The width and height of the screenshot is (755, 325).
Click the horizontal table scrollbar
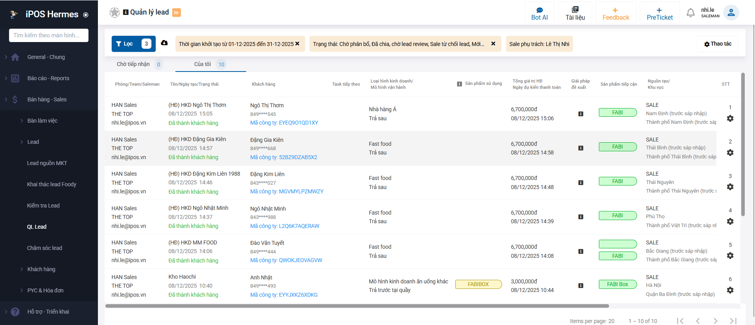(357, 306)
